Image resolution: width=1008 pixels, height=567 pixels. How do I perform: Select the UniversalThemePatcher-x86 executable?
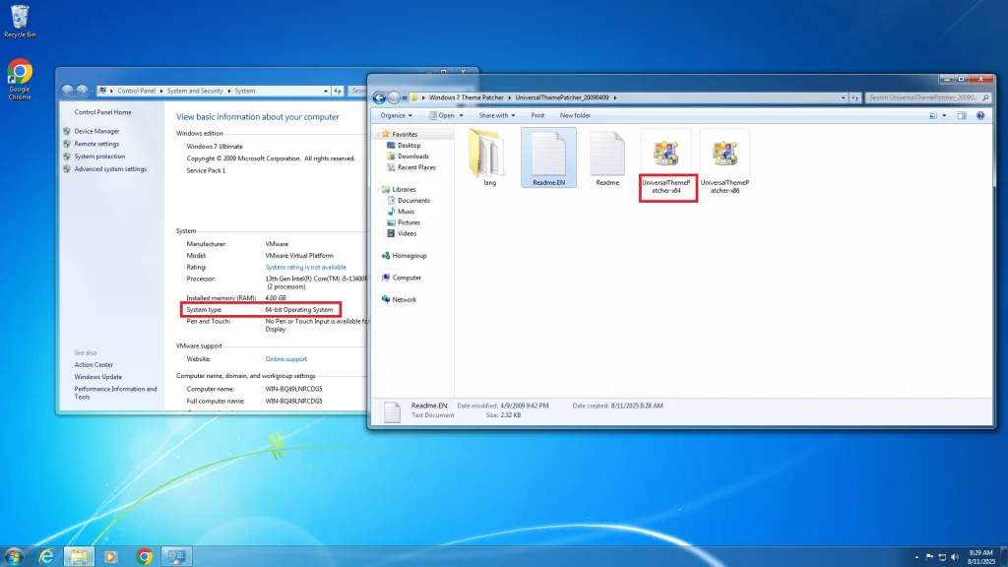click(724, 162)
